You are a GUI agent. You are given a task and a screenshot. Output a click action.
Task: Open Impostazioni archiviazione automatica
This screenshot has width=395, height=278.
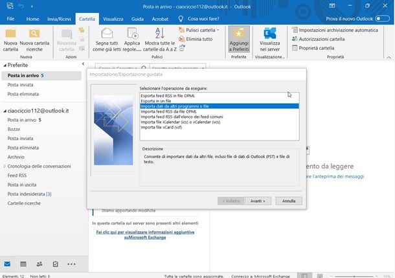tap(335, 30)
